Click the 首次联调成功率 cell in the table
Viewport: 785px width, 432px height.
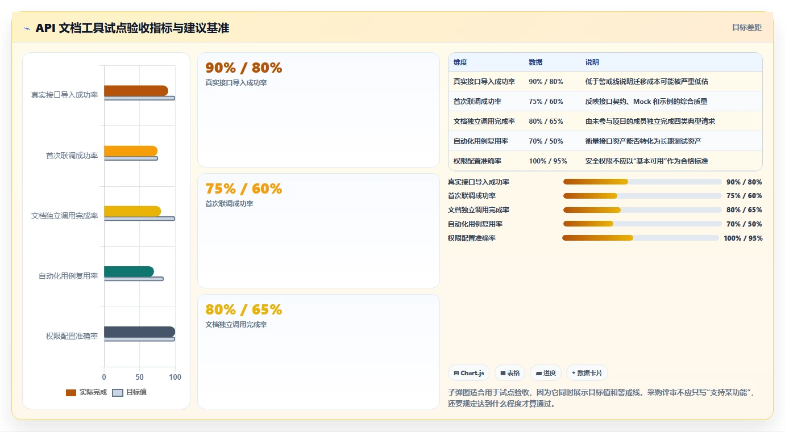477,102
